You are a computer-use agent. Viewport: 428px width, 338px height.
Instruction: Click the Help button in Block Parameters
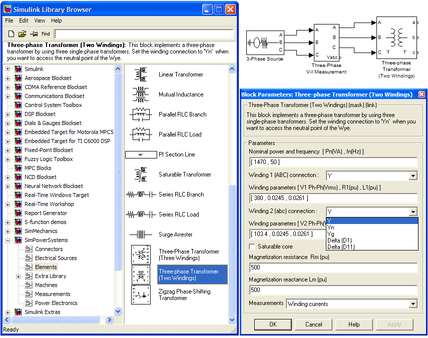354,324
